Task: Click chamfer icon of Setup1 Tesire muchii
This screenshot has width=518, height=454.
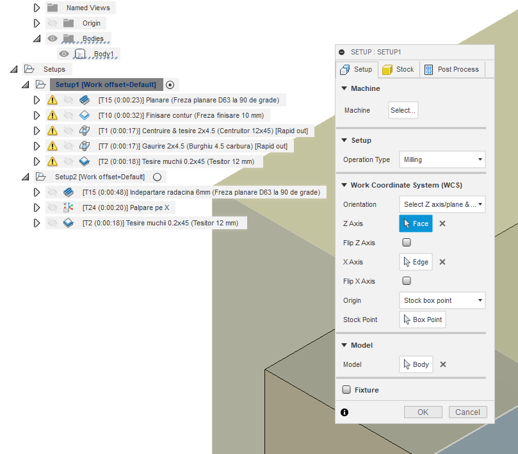Action: [85, 161]
